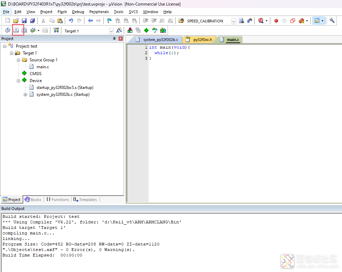342x272 pixels.
Task: Open the batch build dropdown arrow
Action: (x=38, y=31)
